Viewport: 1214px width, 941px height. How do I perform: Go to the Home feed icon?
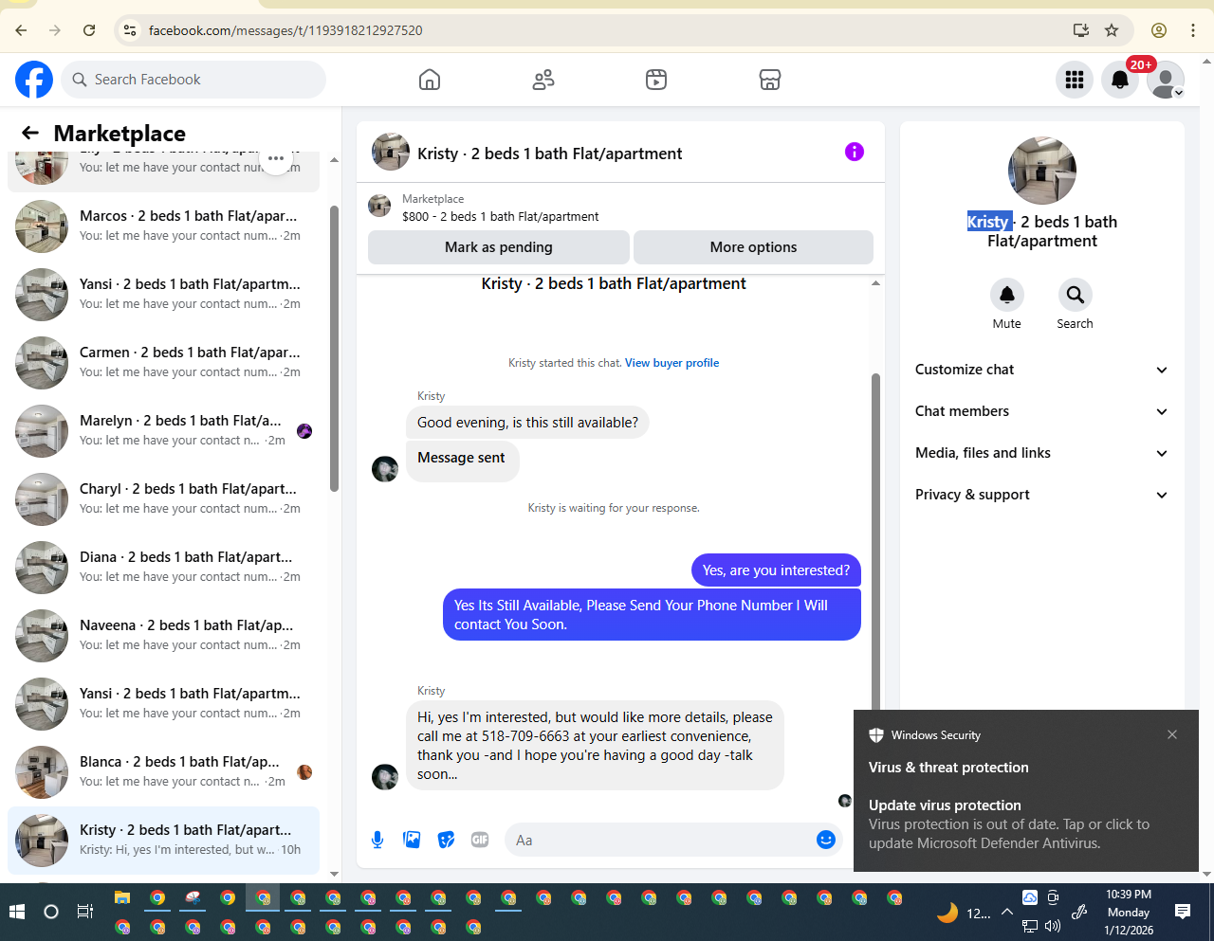(x=430, y=80)
